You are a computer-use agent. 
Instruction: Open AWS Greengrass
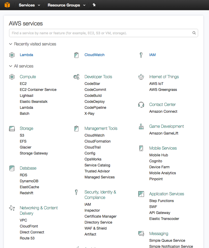point(163,90)
